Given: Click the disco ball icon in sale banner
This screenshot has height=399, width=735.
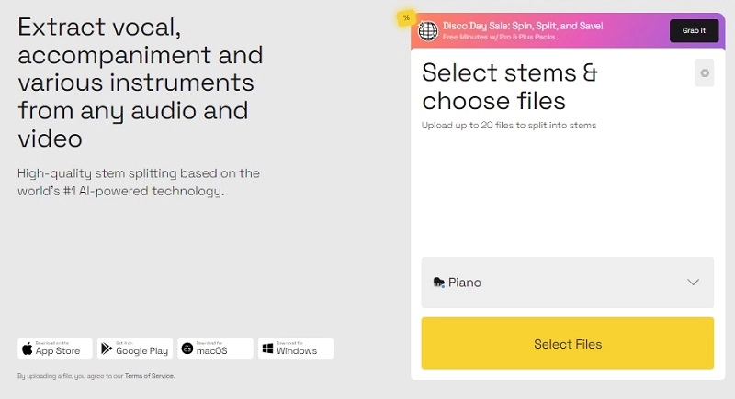Looking at the screenshot, I should click(x=428, y=31).
